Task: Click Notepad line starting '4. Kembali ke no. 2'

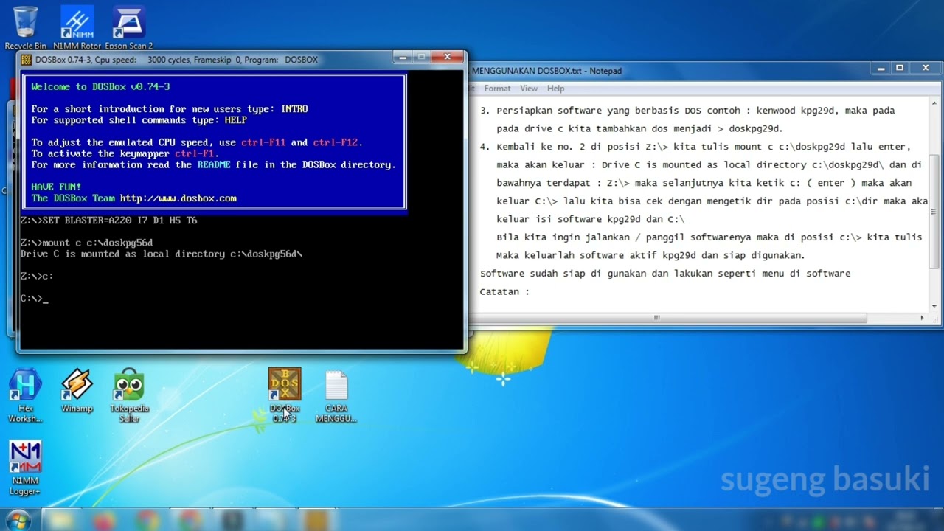Action: click(695, 147)
